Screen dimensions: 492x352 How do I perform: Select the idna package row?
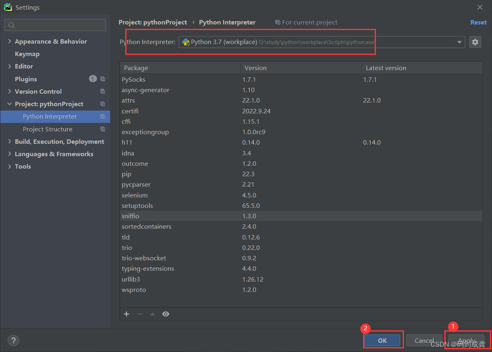point(301,153)
